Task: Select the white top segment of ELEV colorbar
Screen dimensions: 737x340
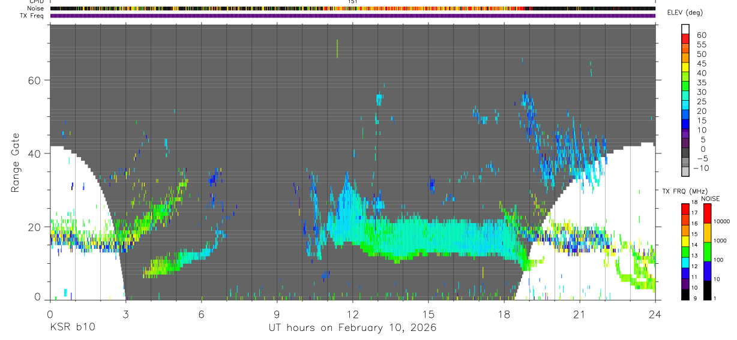Action: [685, 29]
